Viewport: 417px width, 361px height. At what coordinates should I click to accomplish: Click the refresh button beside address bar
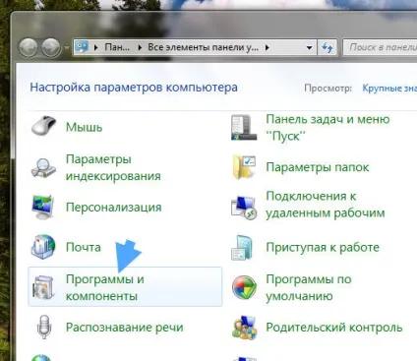[327, 48]
